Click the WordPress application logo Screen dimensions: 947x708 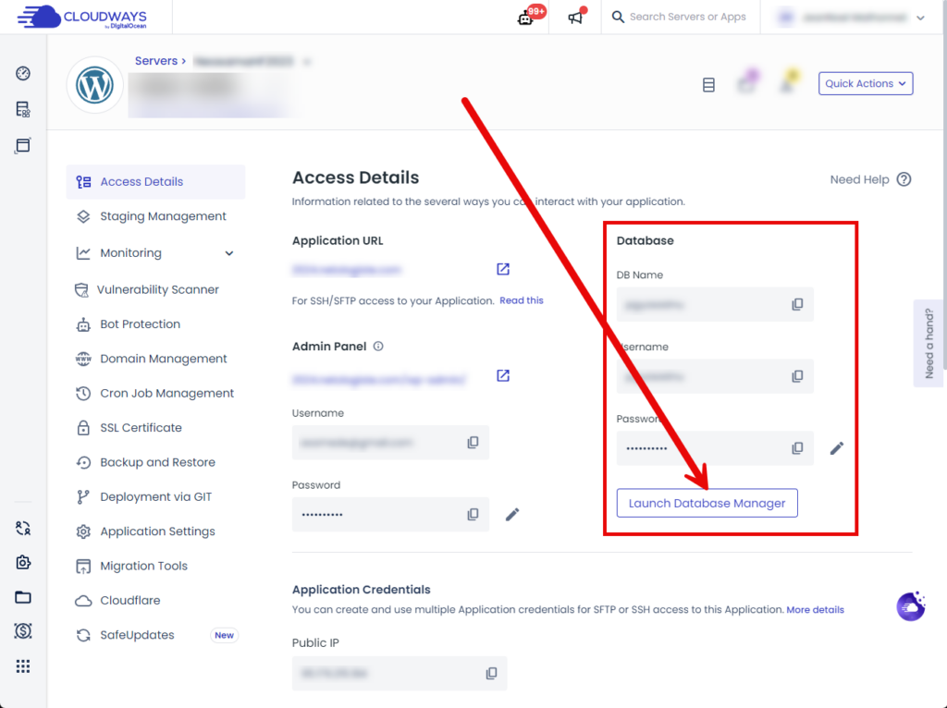point(95,85)
